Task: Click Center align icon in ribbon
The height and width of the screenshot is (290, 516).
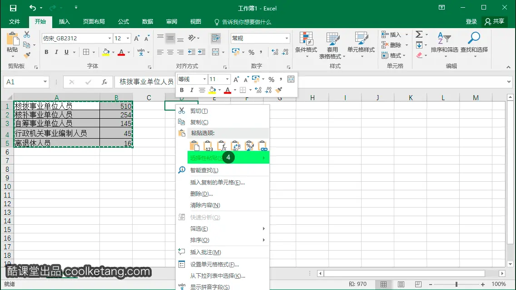Action: point(170,52)
